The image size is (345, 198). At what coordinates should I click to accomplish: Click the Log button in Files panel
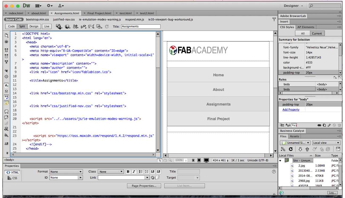[333, 193]
